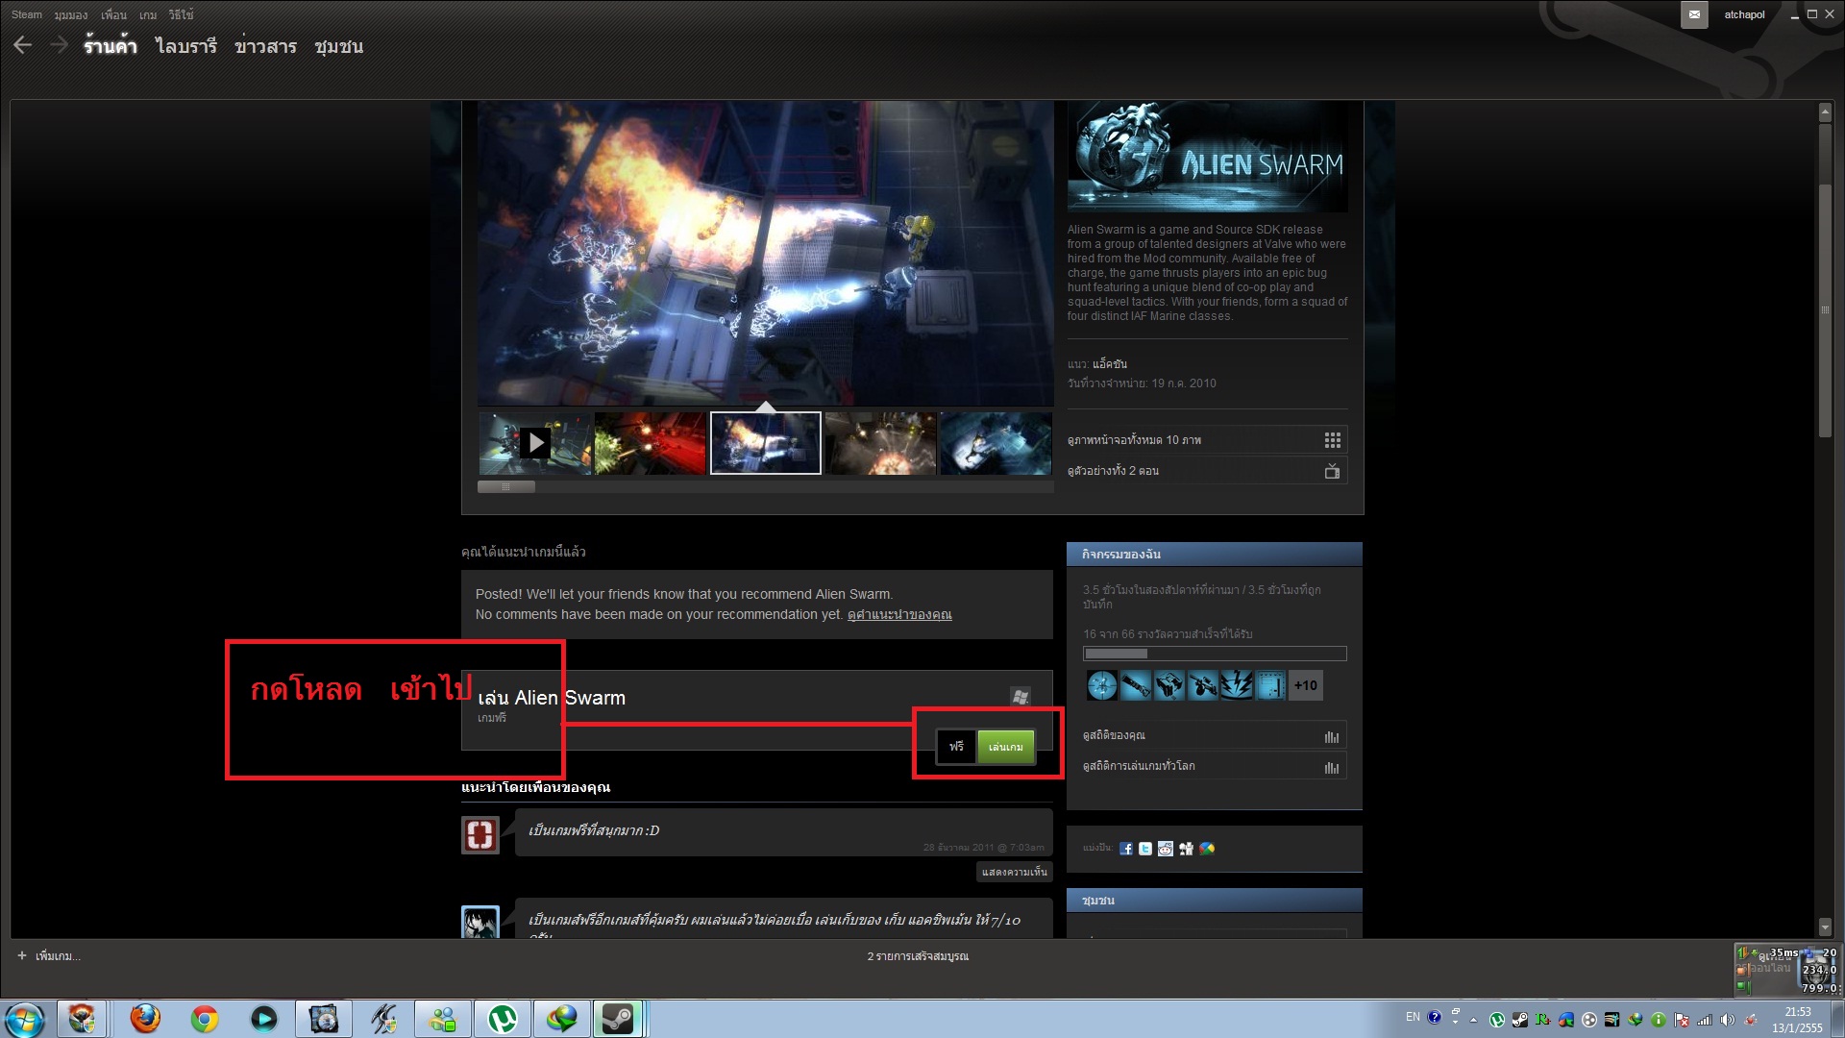This screenshot has height=1038, width=1845.
Task: Open the วิธีใช้ (Help) menu
Action: [181, 14]
